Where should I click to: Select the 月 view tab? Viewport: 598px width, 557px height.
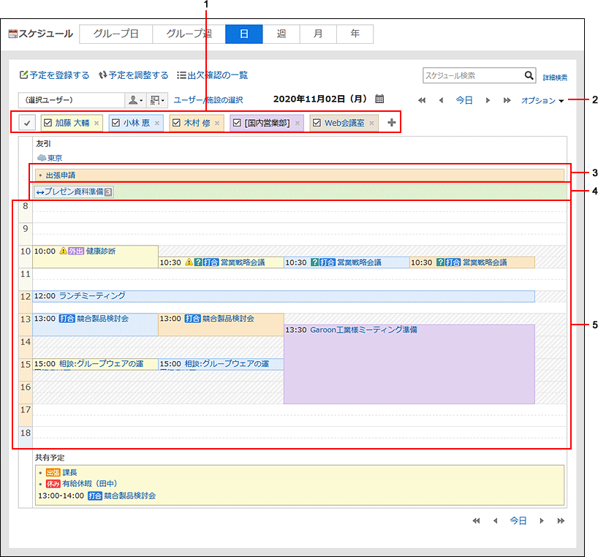coord(318,34)
